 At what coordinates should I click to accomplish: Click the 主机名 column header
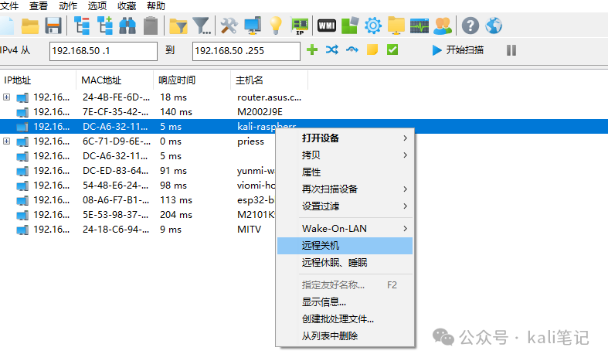[x=250, y=80]
